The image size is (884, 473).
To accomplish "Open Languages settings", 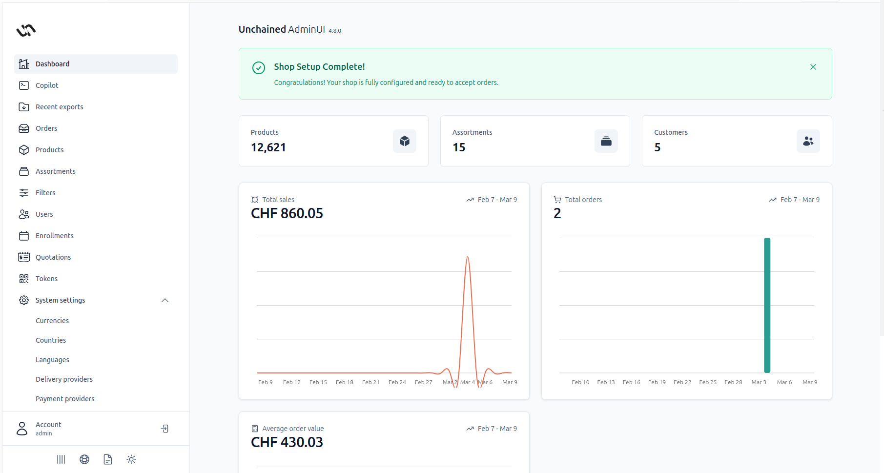I will 52,360.
